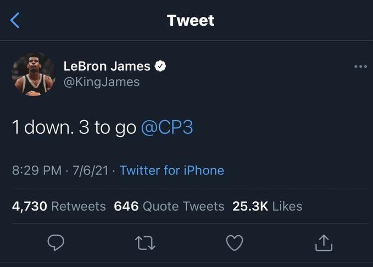Click the 4,730 retweet count number

coord(29,206)
